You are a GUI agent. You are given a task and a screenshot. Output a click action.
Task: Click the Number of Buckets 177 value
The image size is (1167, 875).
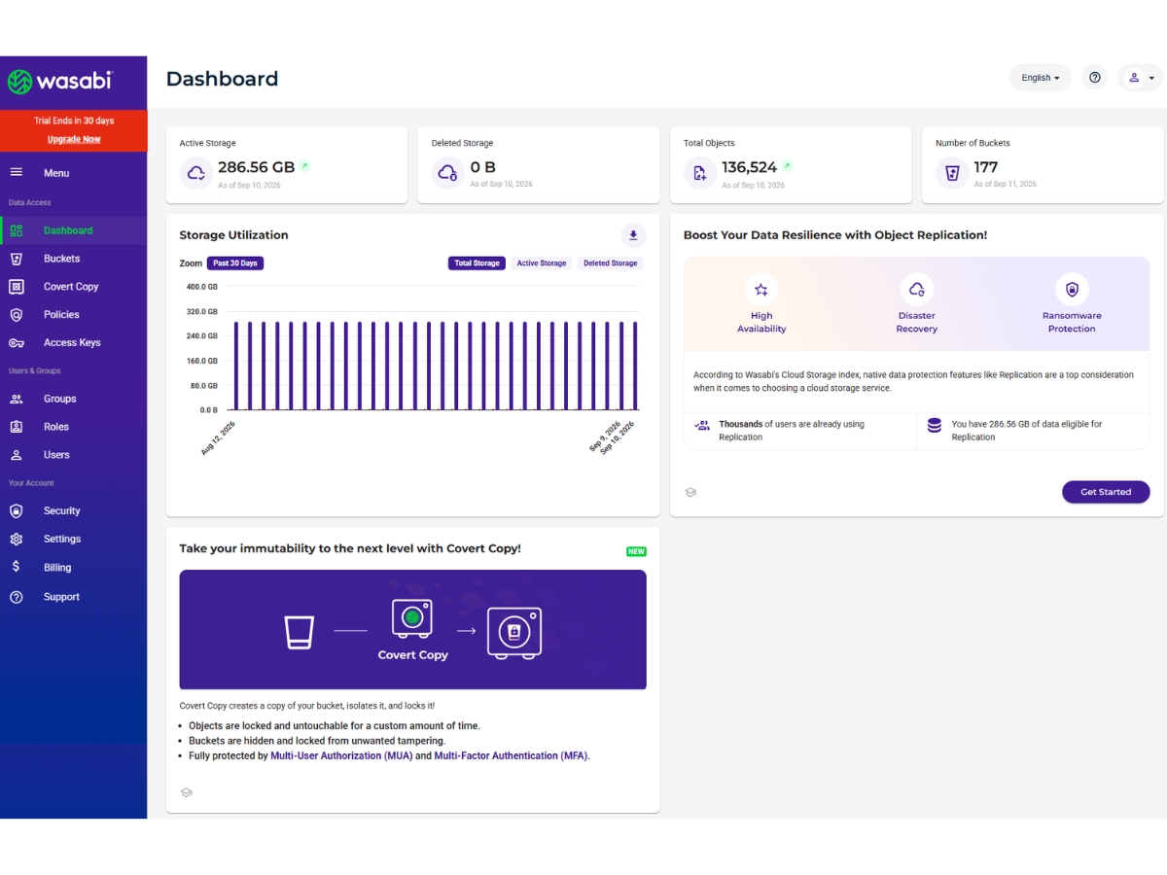pos(986,167)
